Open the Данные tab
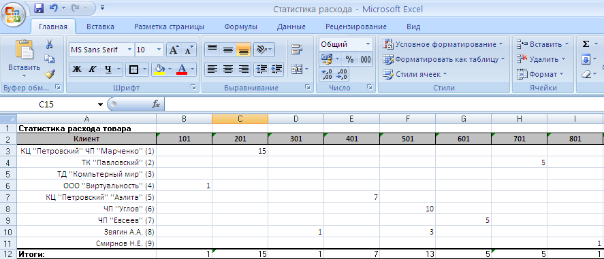 coord(291,27)
